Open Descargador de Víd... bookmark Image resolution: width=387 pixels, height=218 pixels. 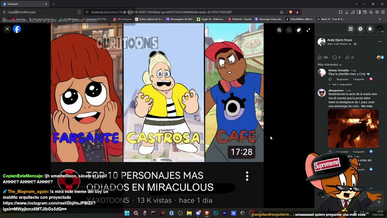180,19
